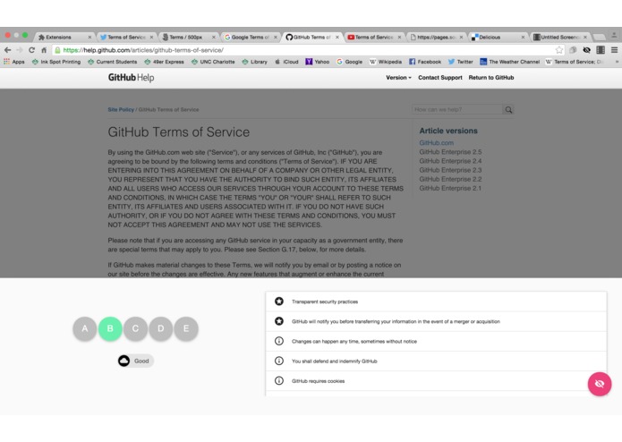Expand the Version dropdown

pyautogui.click(x=398, y=78)
